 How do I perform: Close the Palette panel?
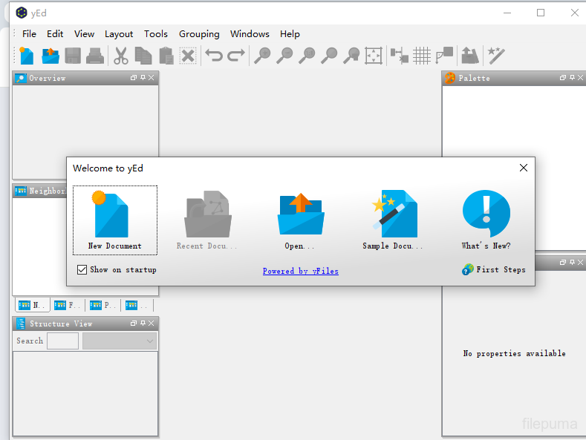(x=580, y=78)
